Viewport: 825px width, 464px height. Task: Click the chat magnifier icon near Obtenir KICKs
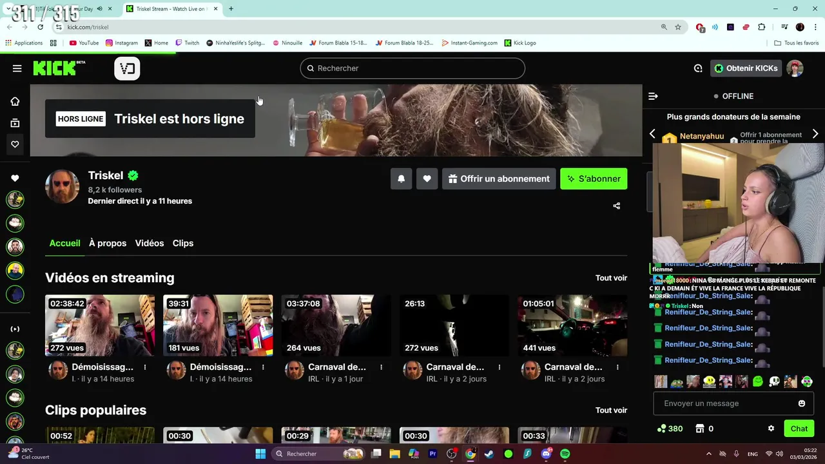tap(698, 68)
